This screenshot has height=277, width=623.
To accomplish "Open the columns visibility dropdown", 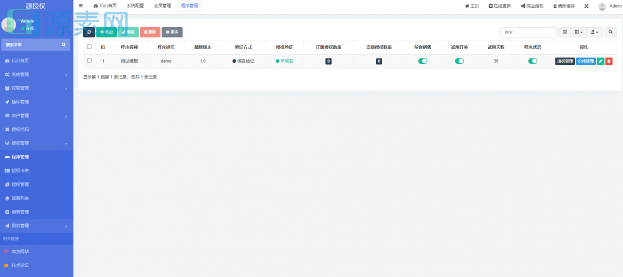I will click(x=579, y=32).
